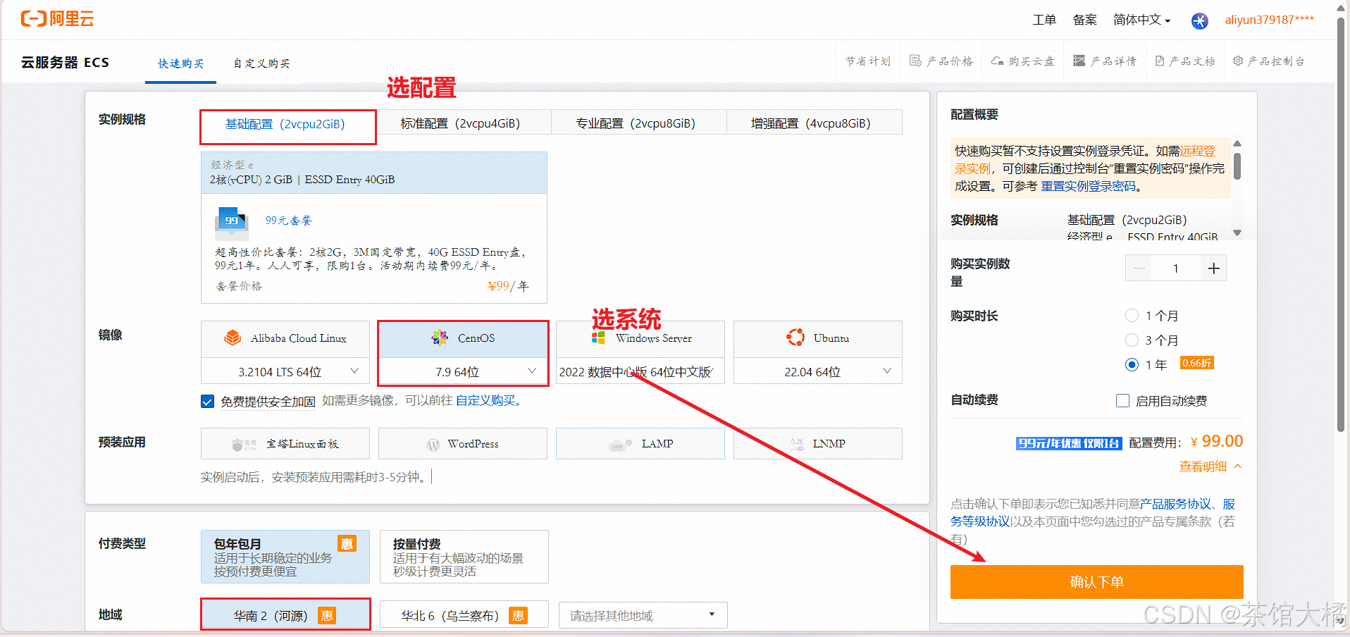Screen dimensions: 1350x637
Task: Choose 华南2 (河源) region
Action: (285, 615)
